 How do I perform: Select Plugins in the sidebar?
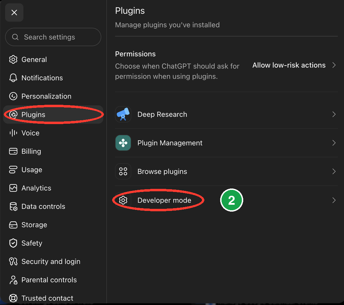click(x=53, y=114)
